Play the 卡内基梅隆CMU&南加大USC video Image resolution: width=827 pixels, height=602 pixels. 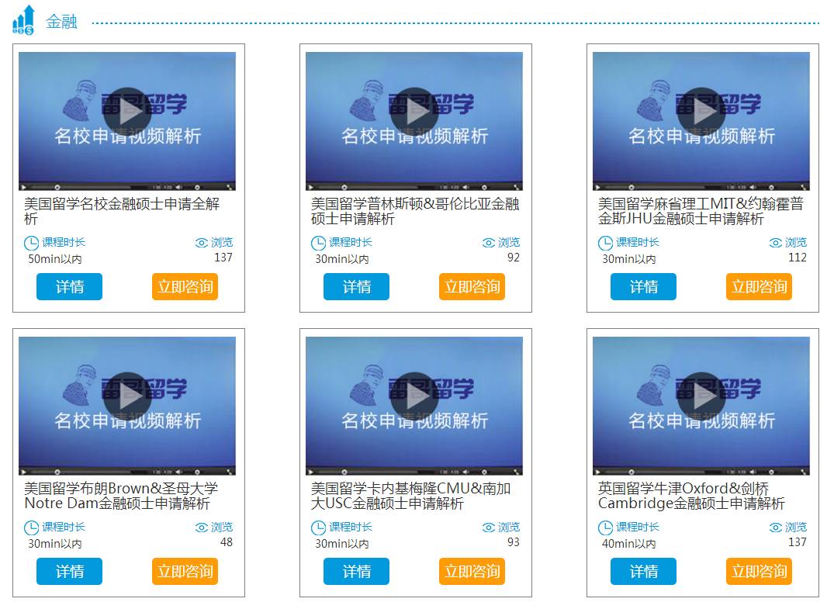(414, 396)
